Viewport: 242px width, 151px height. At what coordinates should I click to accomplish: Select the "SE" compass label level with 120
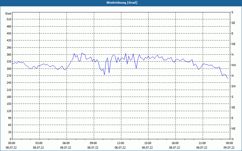coord(233,108)
